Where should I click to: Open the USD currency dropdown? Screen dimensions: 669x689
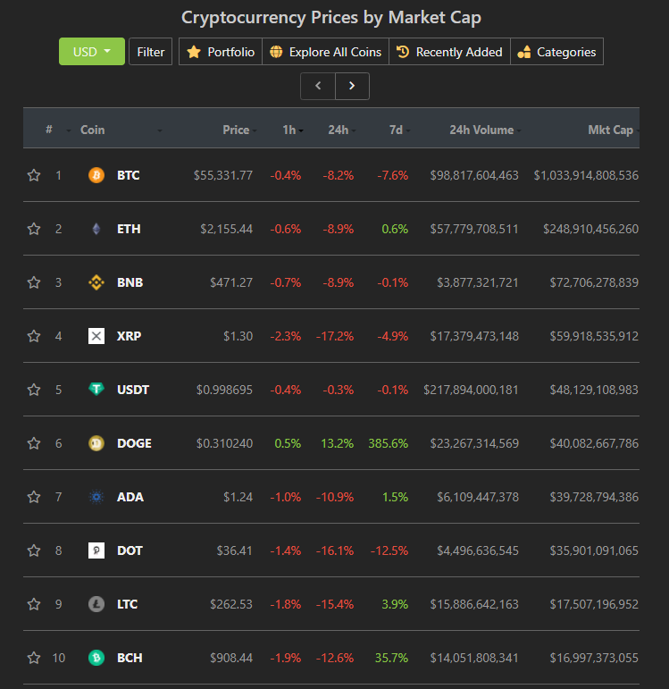(x=92, y=52)
